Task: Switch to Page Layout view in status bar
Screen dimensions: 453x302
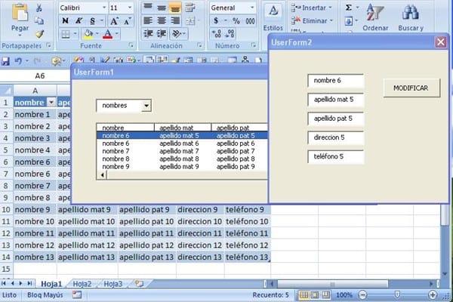Action: coord(315,294)
